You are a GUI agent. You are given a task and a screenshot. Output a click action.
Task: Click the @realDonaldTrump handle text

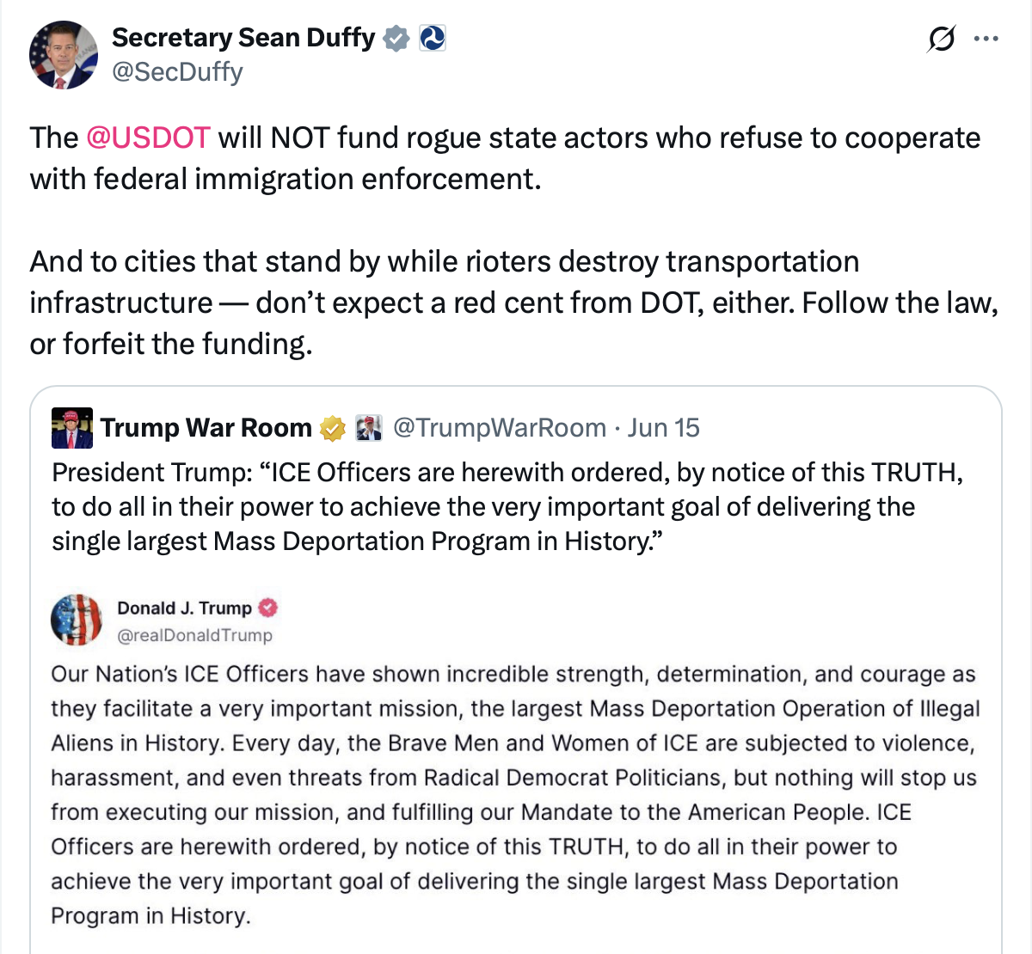click(194, 635)
